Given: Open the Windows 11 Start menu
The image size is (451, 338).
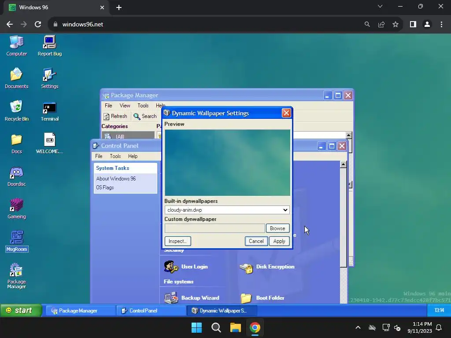Looking at the screenshot, I should point(197,327).
